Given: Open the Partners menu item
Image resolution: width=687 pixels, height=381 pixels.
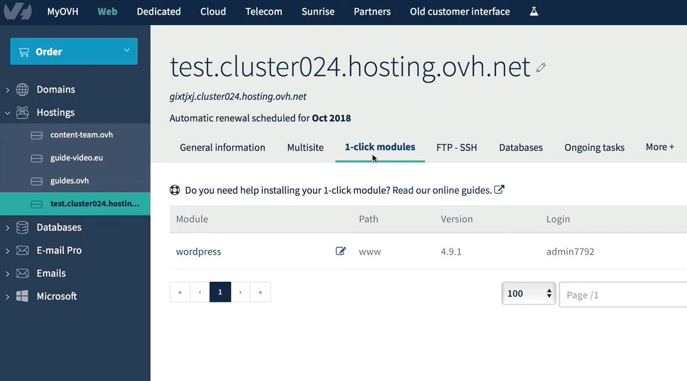Looking at the screenshot, I should click(372, 11).
